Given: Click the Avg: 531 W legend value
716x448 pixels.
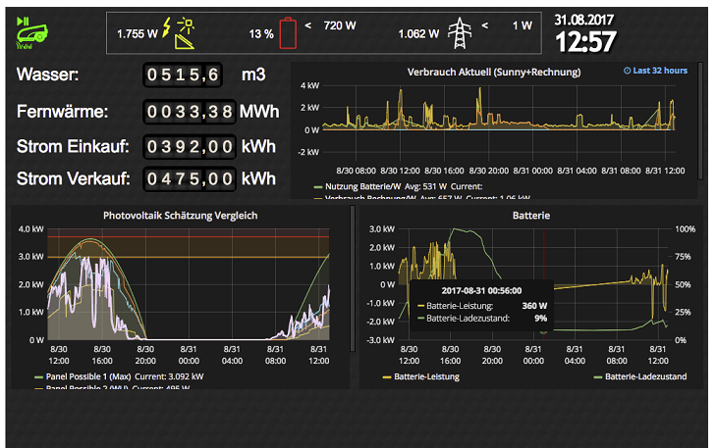Looking at the screenshot, I should [x=425, y=186].
